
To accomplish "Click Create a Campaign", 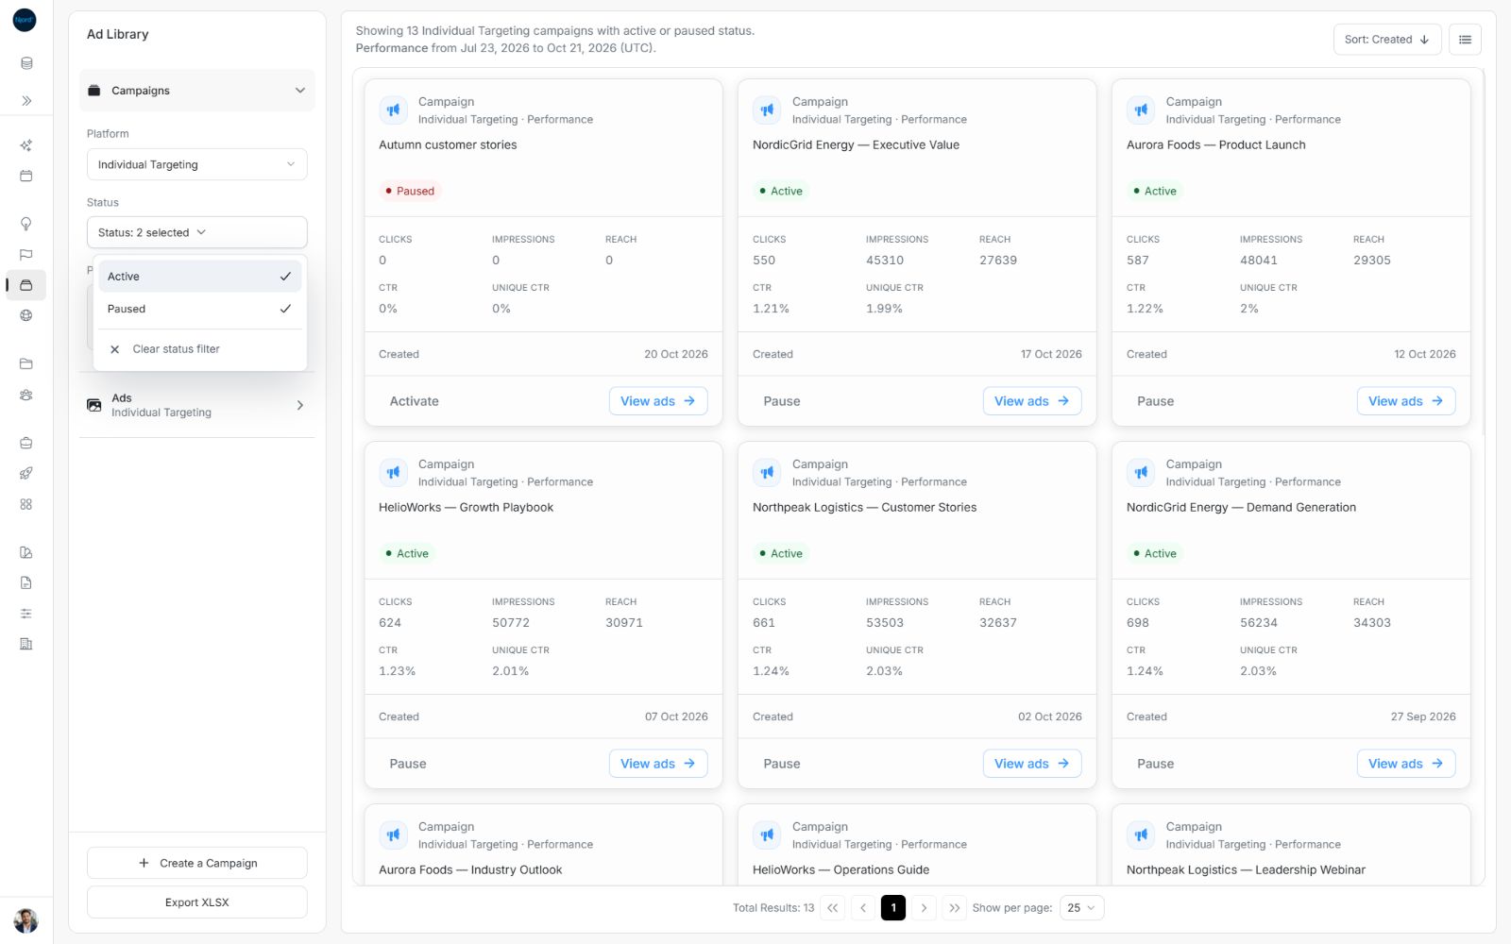I will [196, 863].
